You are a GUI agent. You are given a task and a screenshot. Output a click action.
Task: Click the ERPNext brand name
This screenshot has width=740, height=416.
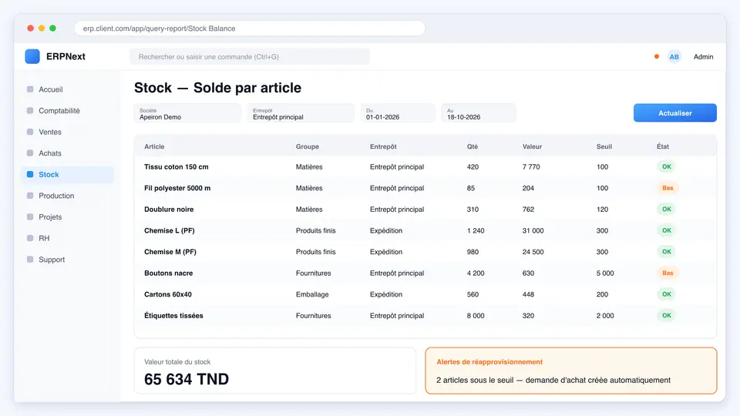[x=66, y=56]
